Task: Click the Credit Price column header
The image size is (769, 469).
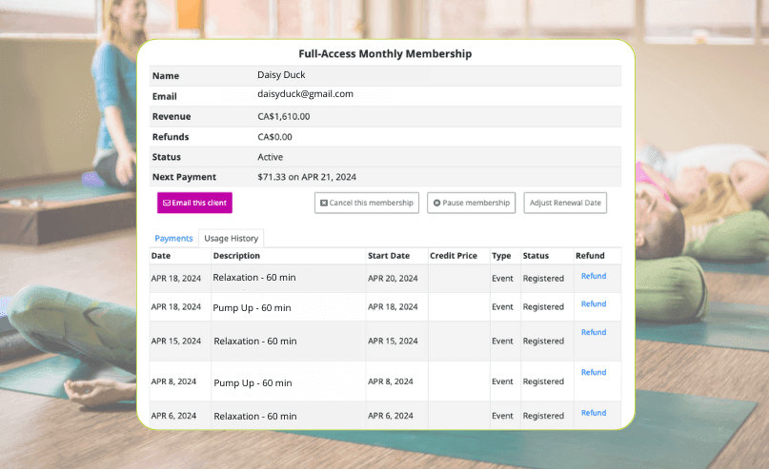Action: tap(454, 256)
